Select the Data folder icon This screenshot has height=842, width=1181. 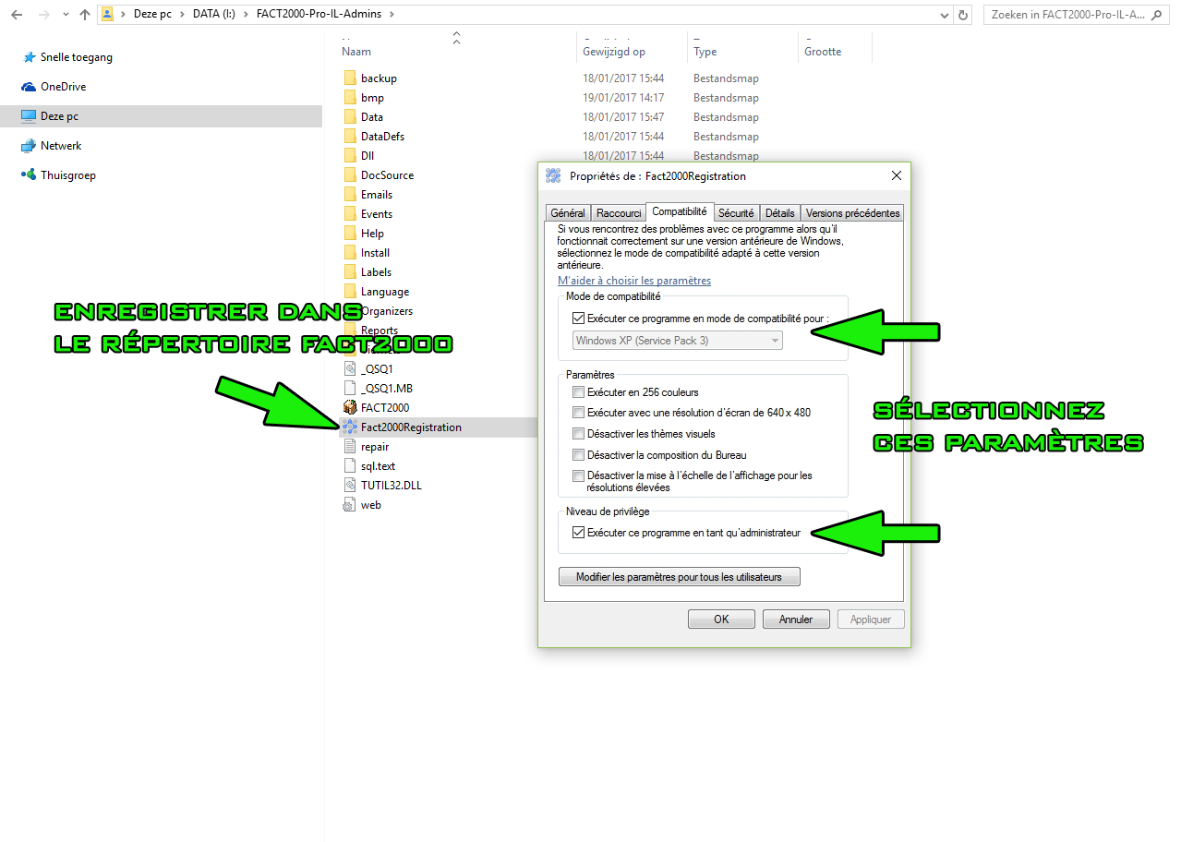click(x=349, y=117)
